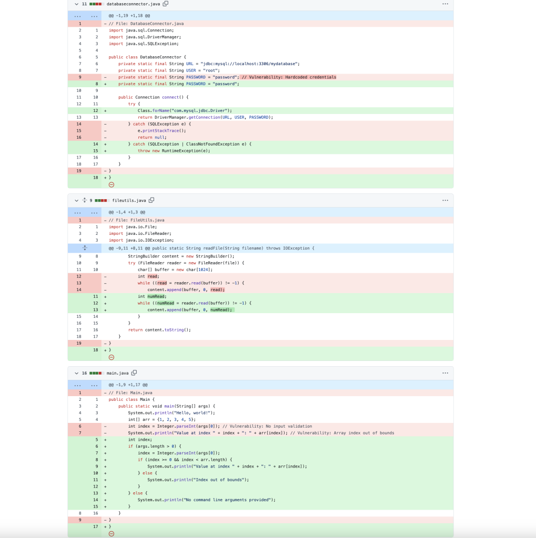Toggle the main.java diff collapsed
The image size is (536, 538).
[x=76, y=373]
